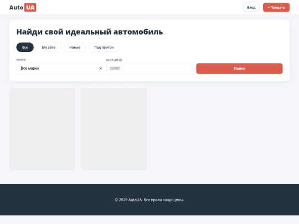The image size is (299, 224).
Task: Click the + Продать sell button
Action: pos(276,7)
